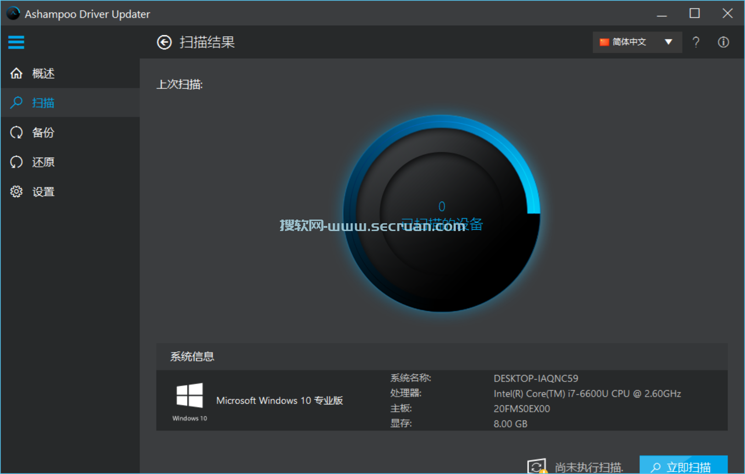Open the help question mark icon

696,42
